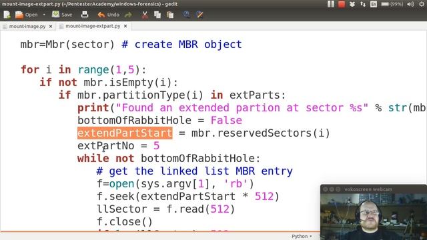The height and width of the screenshot is (240, 427).
Task: Click the pause indicator in top panel
Action: [x=331, y=4]
